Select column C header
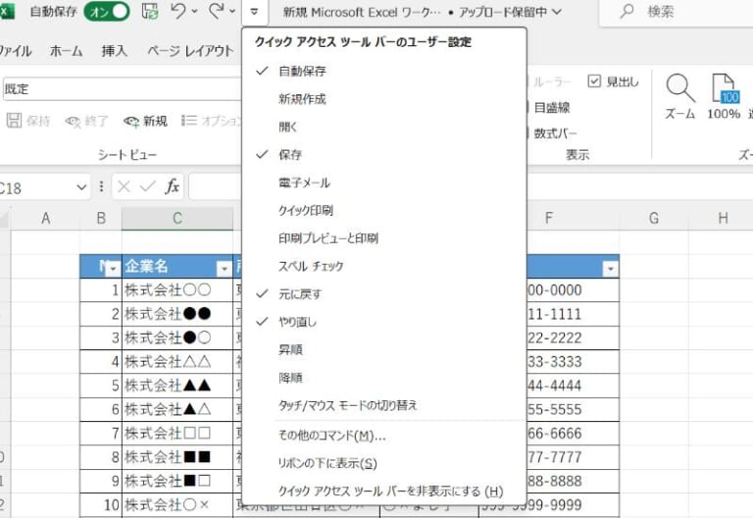 [177, 219]
